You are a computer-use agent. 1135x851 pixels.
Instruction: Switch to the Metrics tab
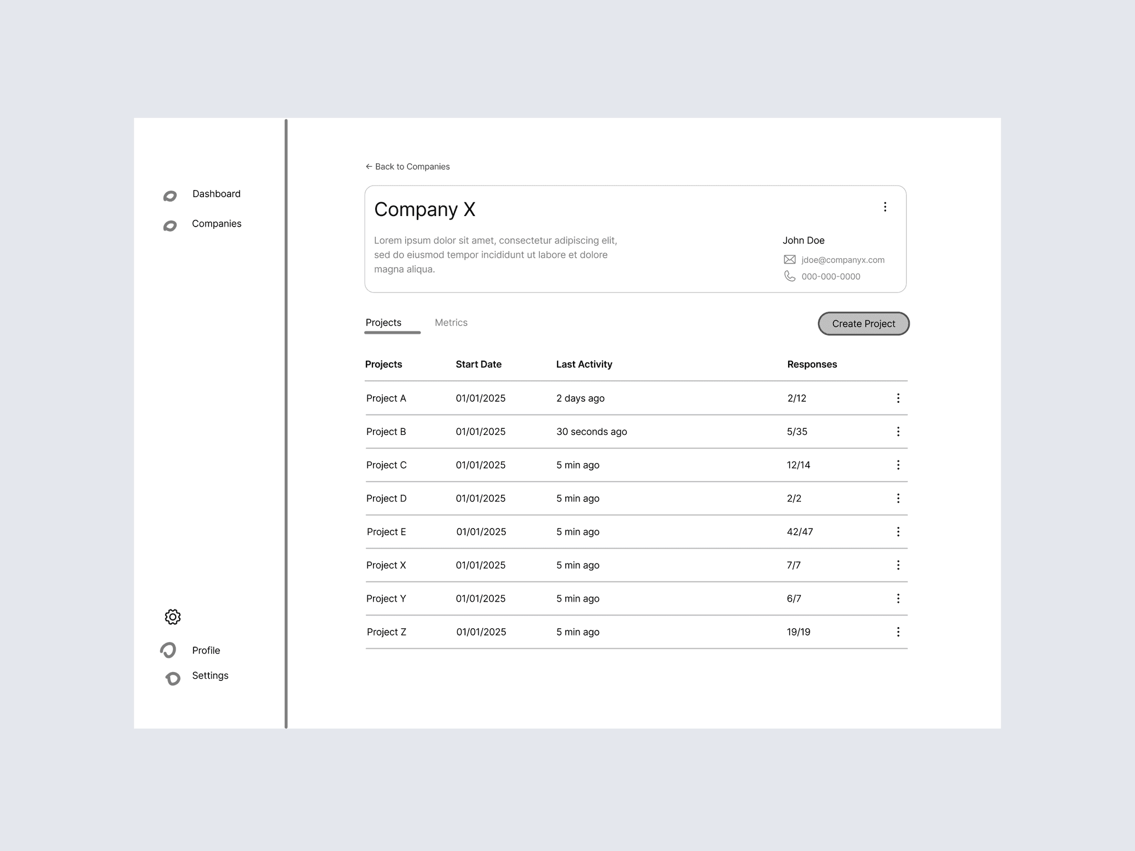pos(451,322)
